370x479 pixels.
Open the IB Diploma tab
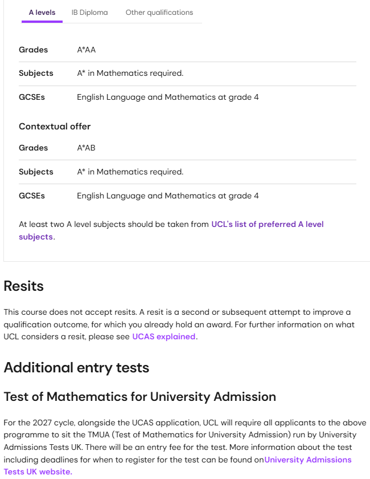89,13
